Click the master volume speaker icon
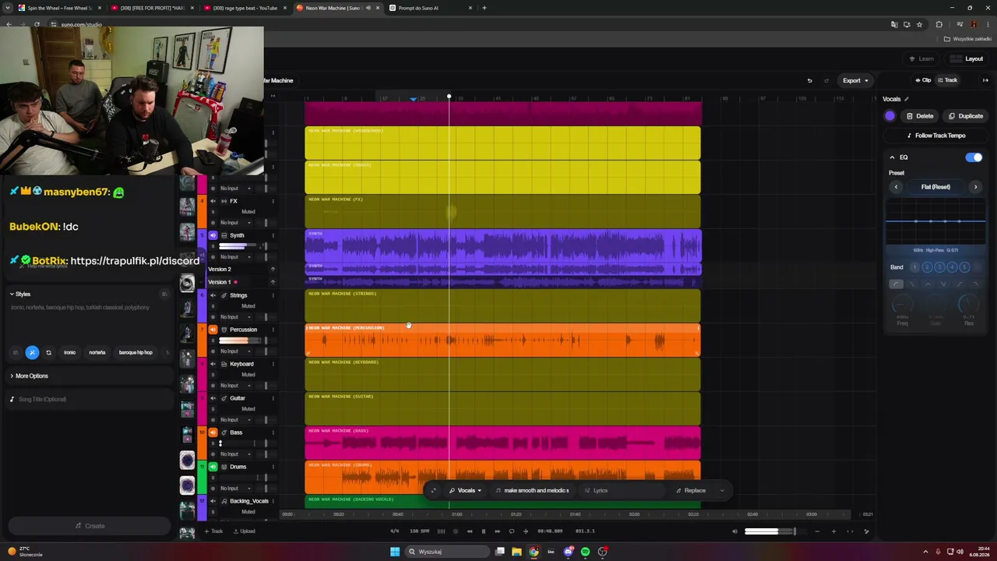This screenshot has height=561, width=997. tap(735, 531)
